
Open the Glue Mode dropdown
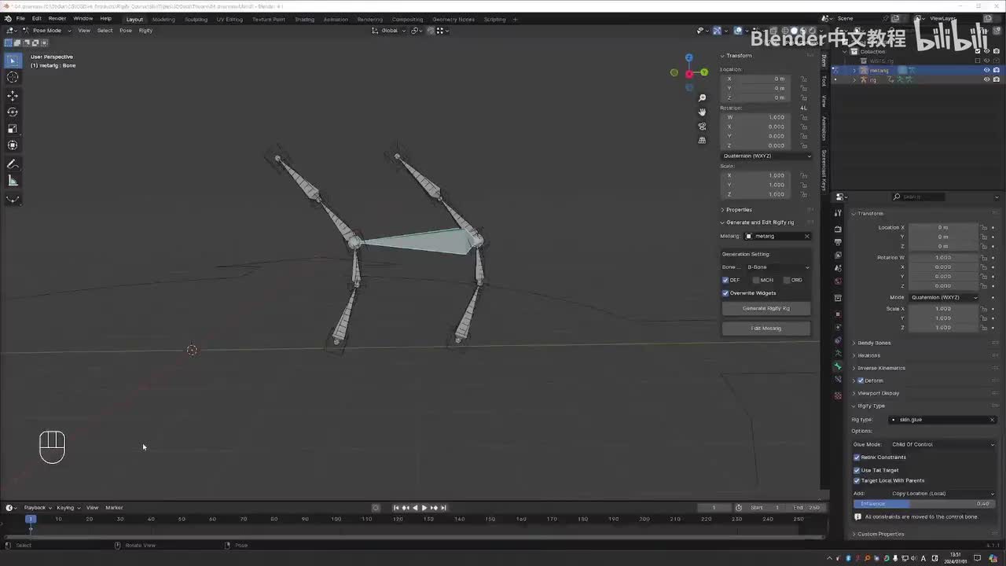pos(942,445)
